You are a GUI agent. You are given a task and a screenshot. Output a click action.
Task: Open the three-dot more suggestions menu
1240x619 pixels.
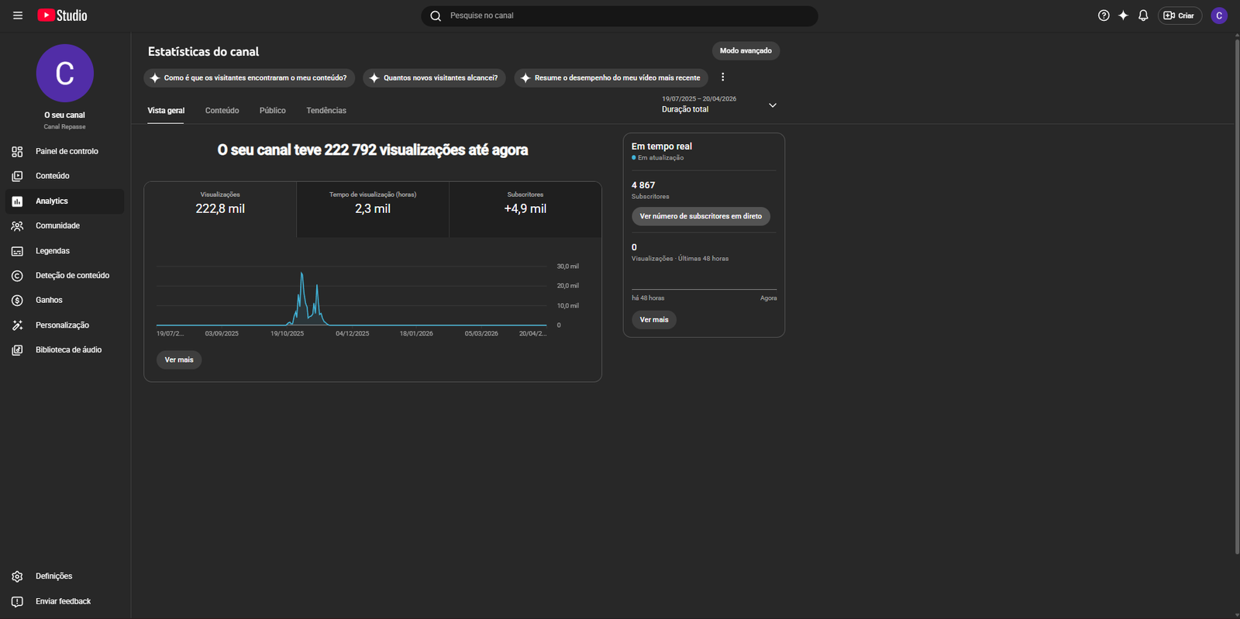tap(722, 77)
